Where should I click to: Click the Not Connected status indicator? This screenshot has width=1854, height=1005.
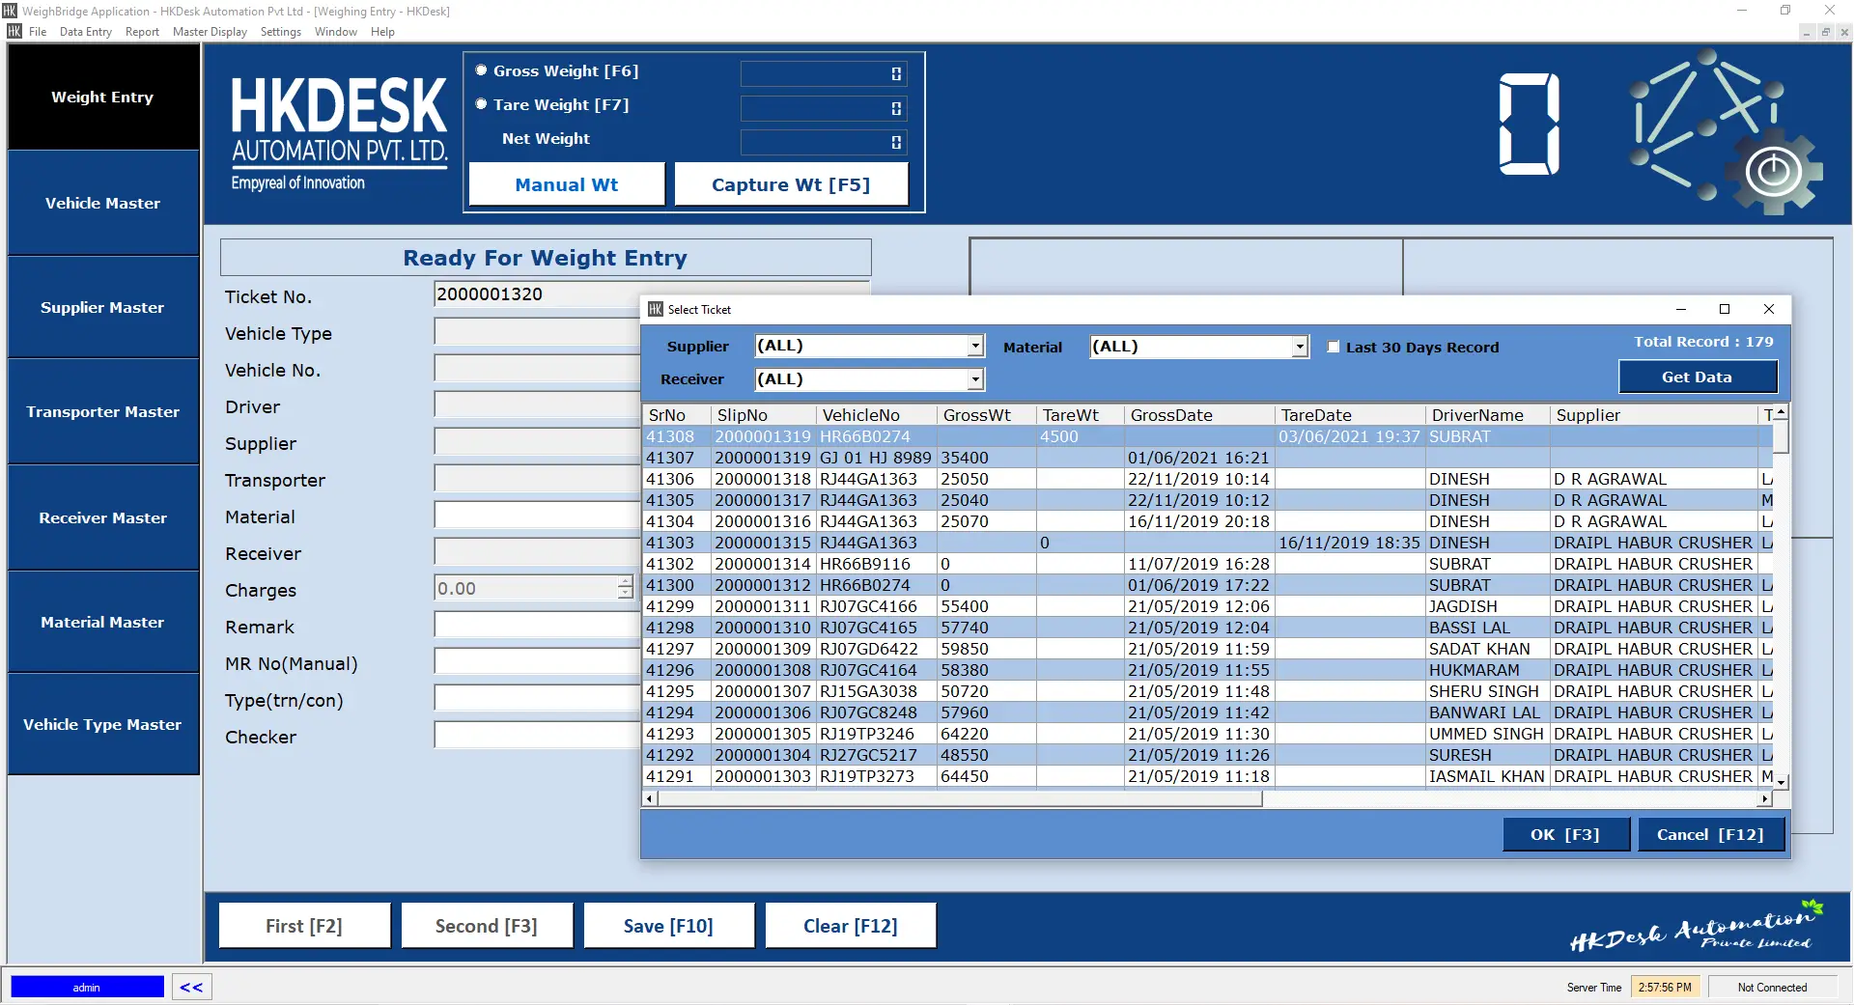1772,987
